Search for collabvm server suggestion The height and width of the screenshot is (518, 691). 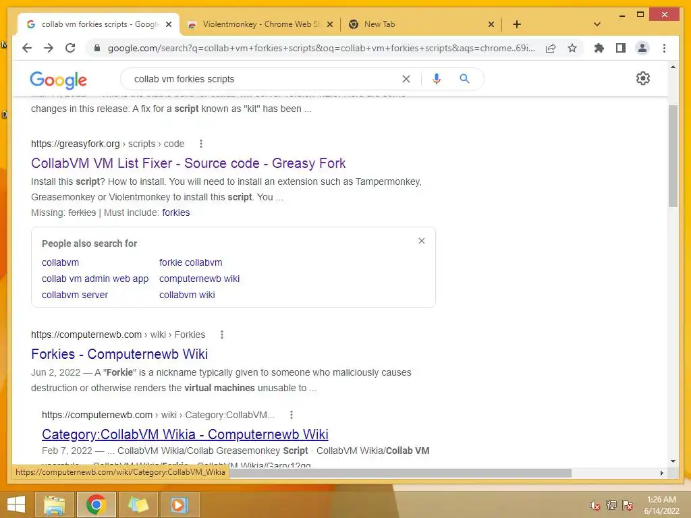click(75, 295)
